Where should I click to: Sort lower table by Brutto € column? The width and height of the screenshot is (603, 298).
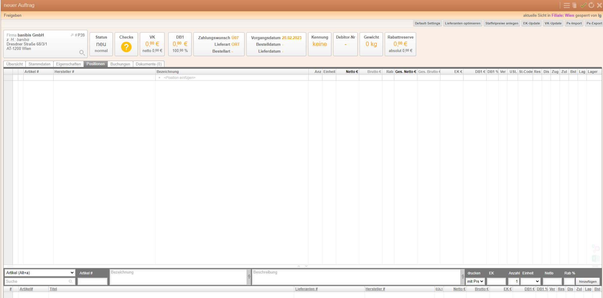coord(481,289)
